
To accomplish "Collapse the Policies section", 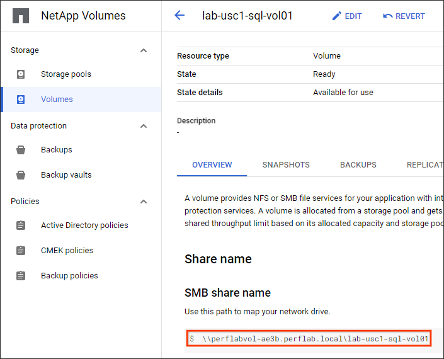I will pyautogui.click(x=144, y=202).
